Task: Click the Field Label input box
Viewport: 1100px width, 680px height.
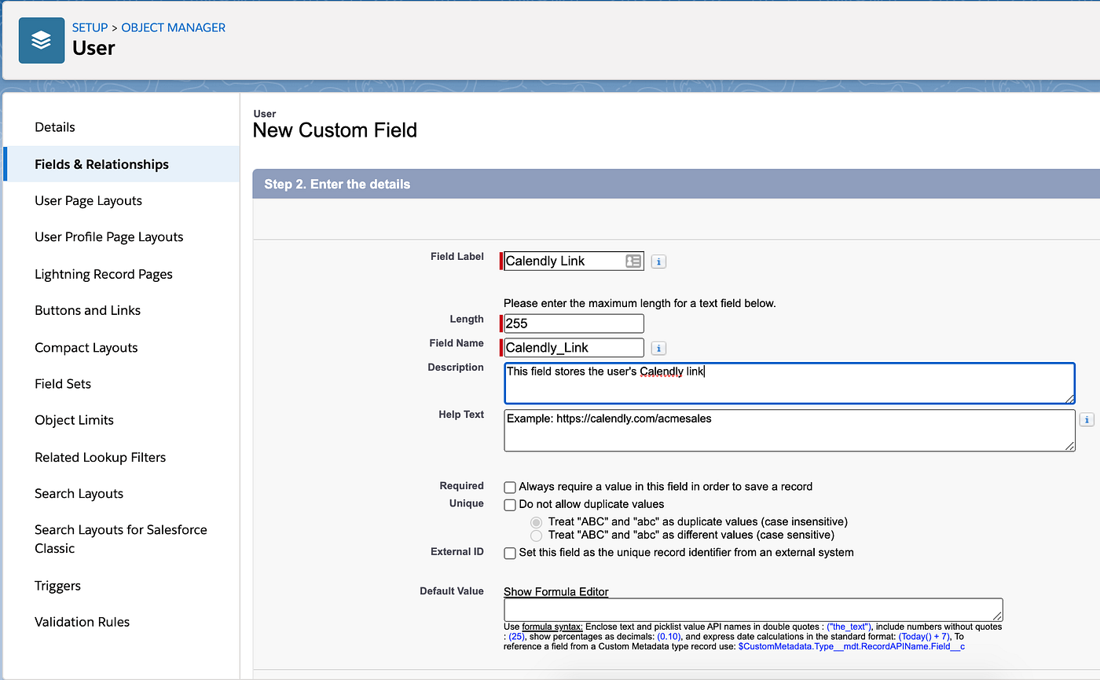Action: [574, 261]
